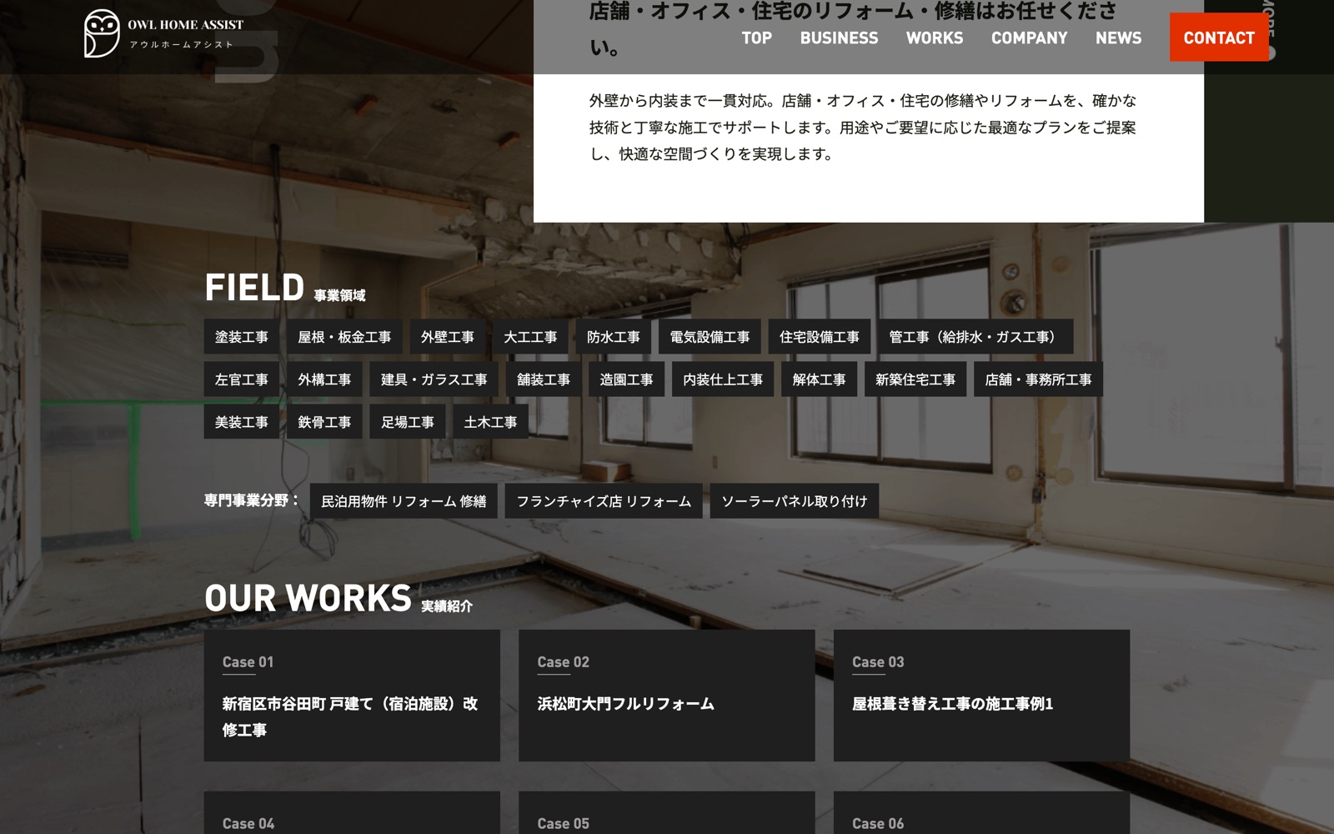This screenshot has height=834, width=1334.
Task: Choose the 店舗・事務所工事 tag
Action: pos(1039,379)
